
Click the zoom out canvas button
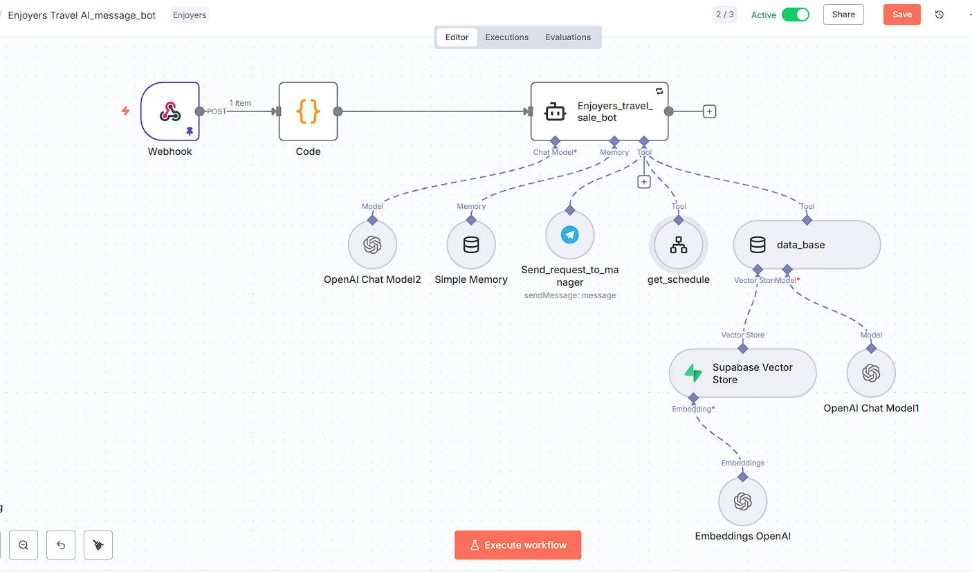pyautogui.click(x=24, y=545)
